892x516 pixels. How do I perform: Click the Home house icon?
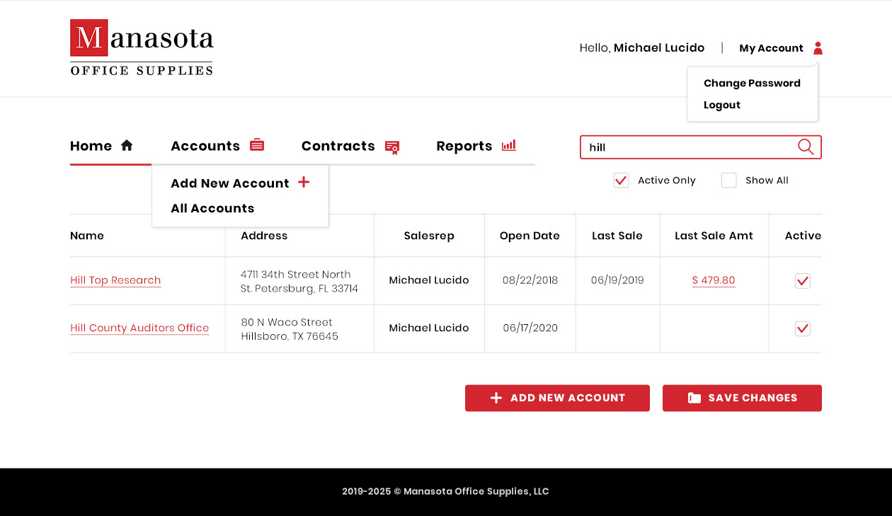(x=127, y=145)
